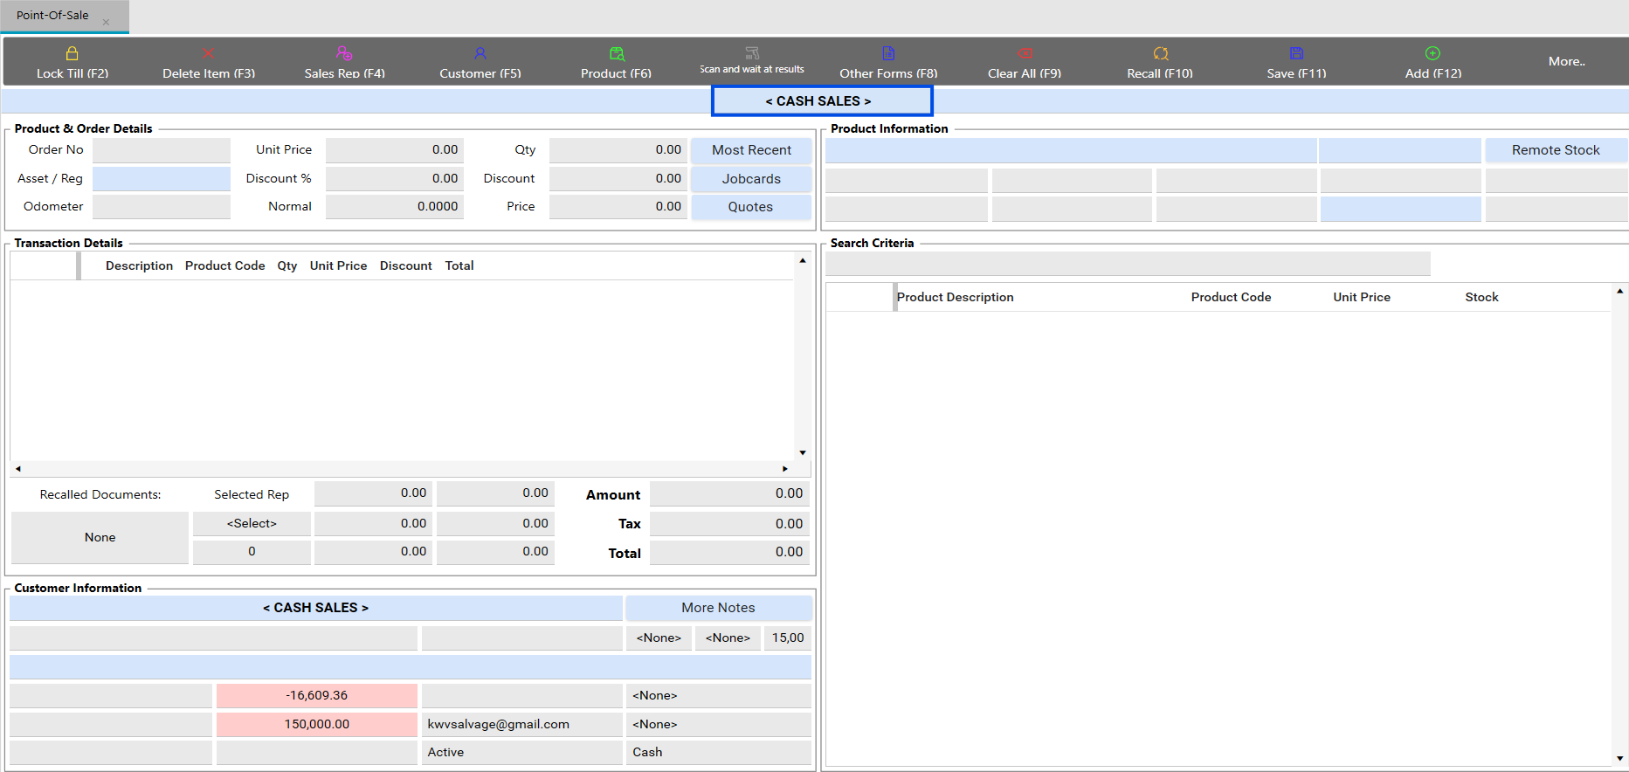Click the 15,00 field in Customer Information
The width and height of the screenshot is (1629, 772).
[x=788, y=638]
